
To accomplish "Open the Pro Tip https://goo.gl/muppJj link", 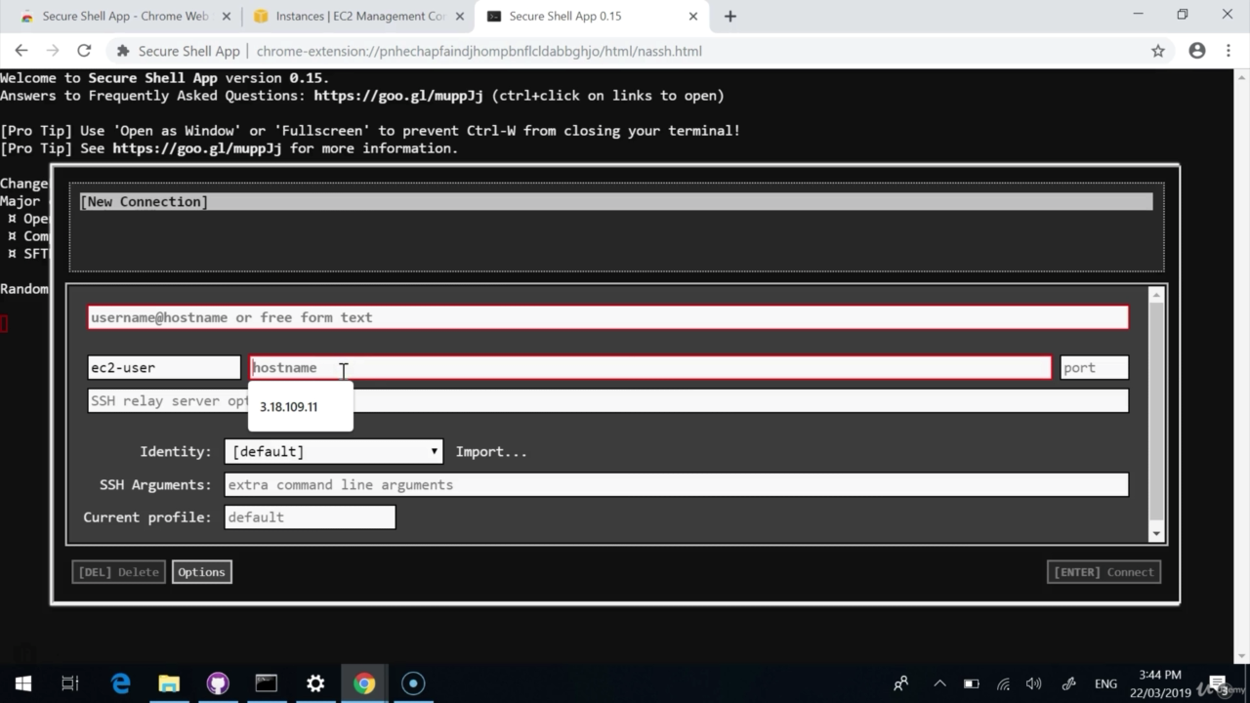I will 197,148.
